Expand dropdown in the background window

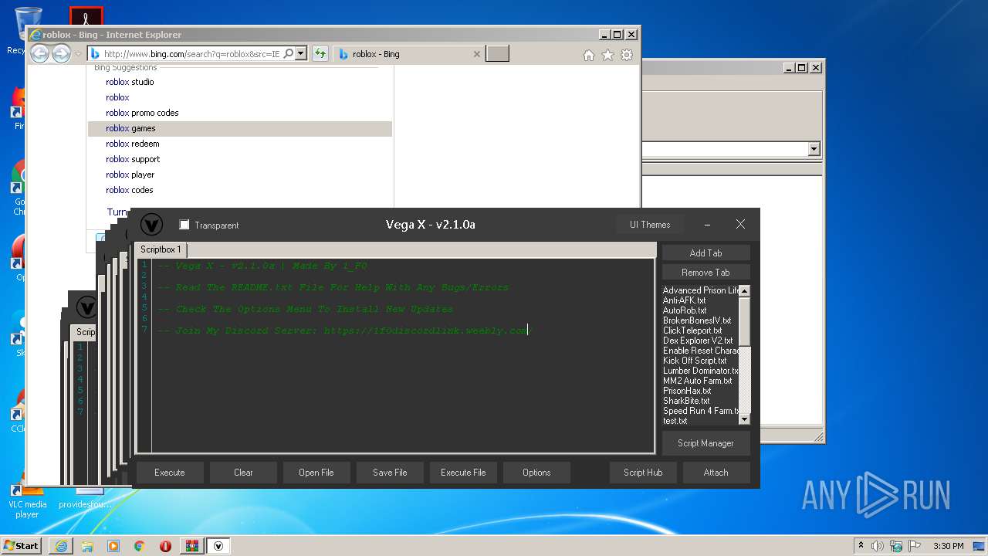coord(814,149)
